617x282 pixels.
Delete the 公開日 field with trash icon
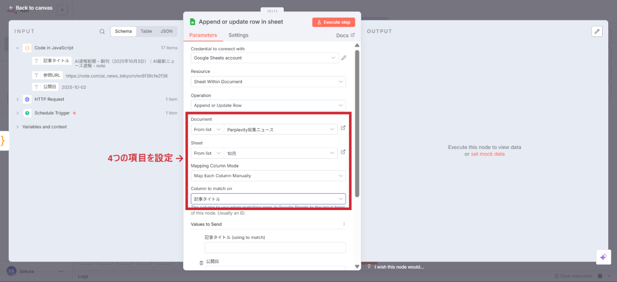click(201, 263)
